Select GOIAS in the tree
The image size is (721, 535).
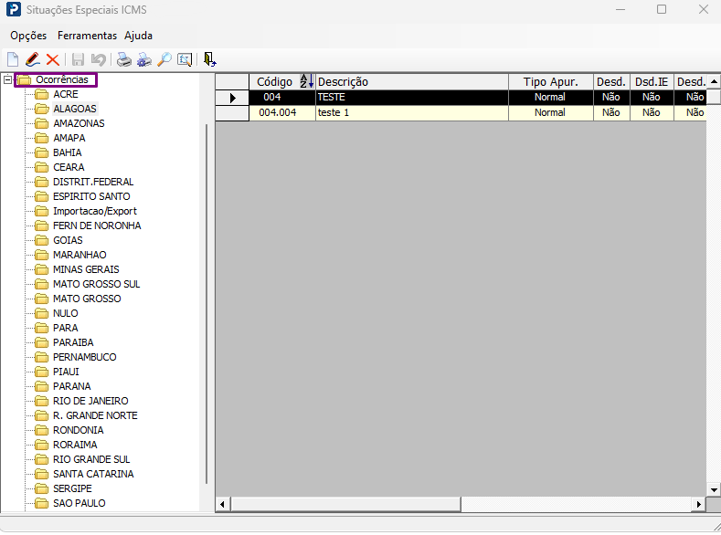click(x=68, y=241)
